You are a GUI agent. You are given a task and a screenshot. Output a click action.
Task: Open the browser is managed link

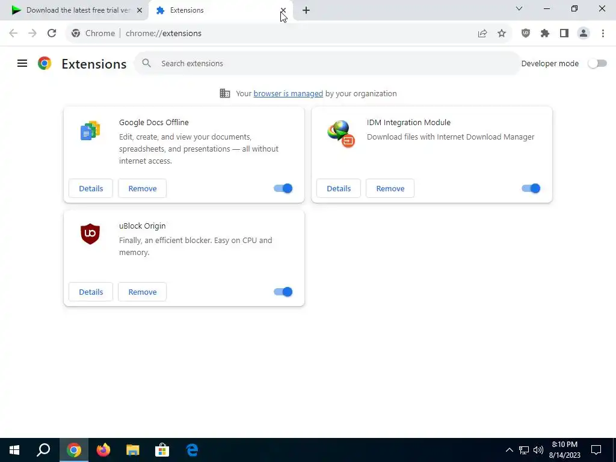(x=288, y=93)
